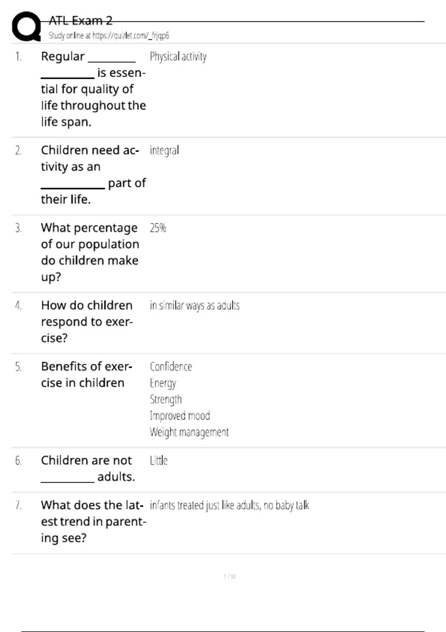Click the question about regular activity and quality of life
The image size is (446, 632).
point(93,89)
